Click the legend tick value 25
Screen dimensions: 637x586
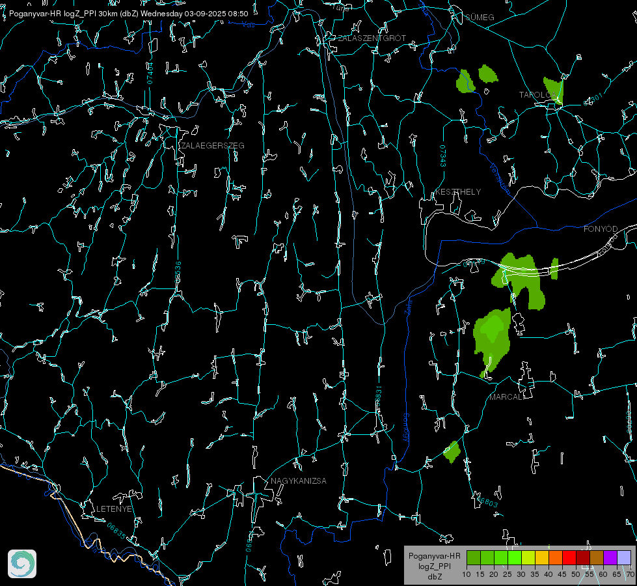tap(508, 574)
